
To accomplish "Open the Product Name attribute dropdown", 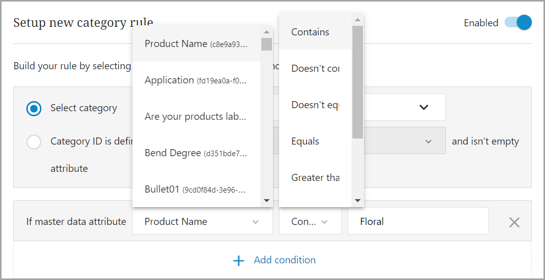I will click(202, 221).
